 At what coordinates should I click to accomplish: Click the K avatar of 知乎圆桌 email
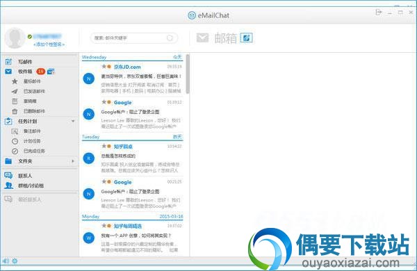89,158
